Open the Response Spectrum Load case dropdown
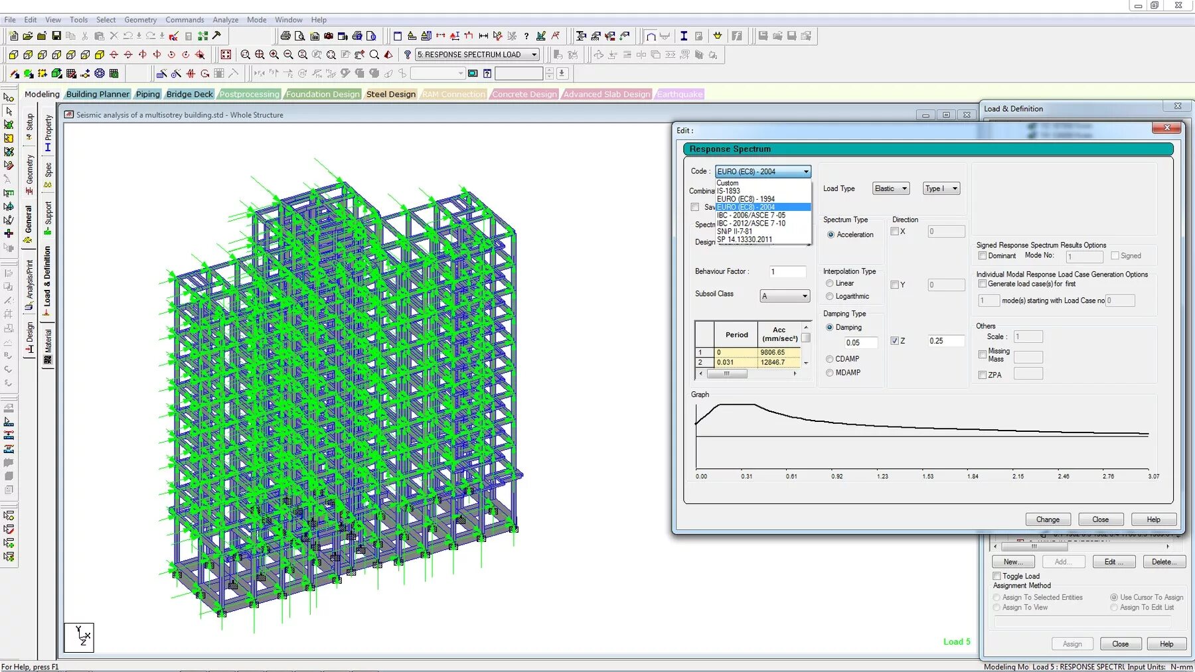Screen dimensions: 1195x672 tap(477, 55)
